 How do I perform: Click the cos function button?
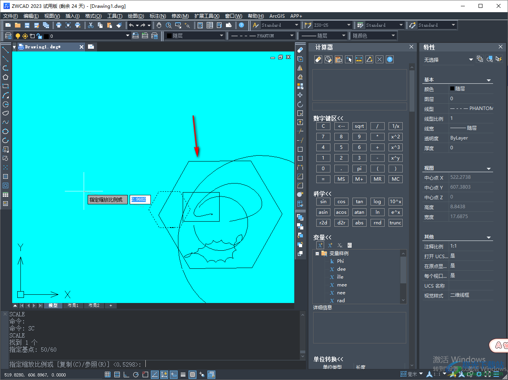(x=341, y=202)
